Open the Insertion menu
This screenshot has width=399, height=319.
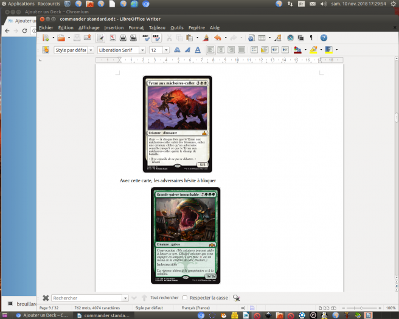tap(113, 27)
